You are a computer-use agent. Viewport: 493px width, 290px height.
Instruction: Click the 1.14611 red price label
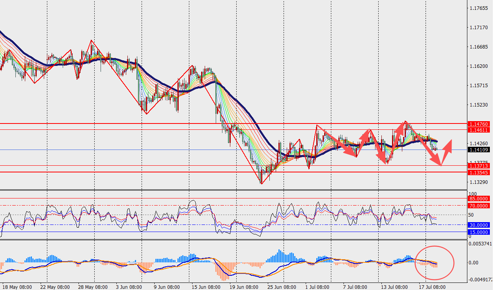479,130
